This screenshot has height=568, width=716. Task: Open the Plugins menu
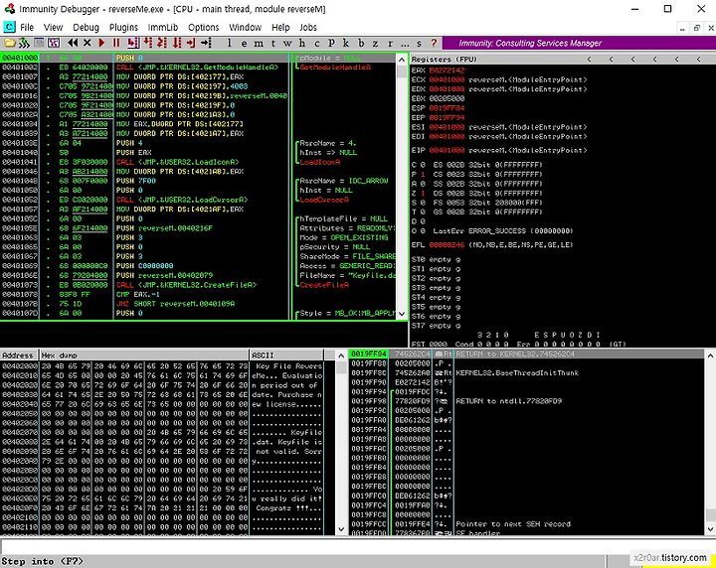pyautogui.click(x=123, y=28)
